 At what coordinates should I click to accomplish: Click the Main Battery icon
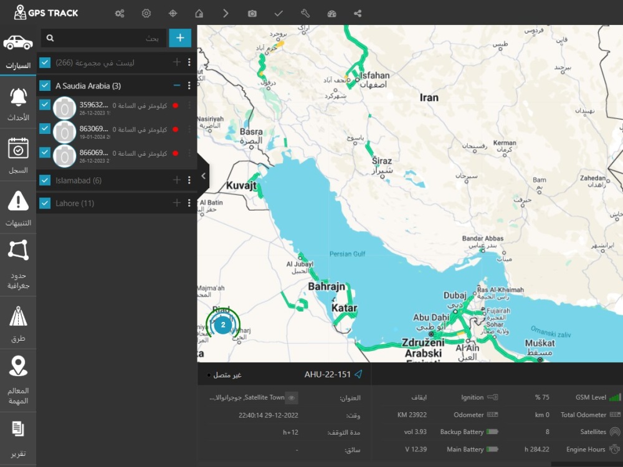(x=492, y=449)
